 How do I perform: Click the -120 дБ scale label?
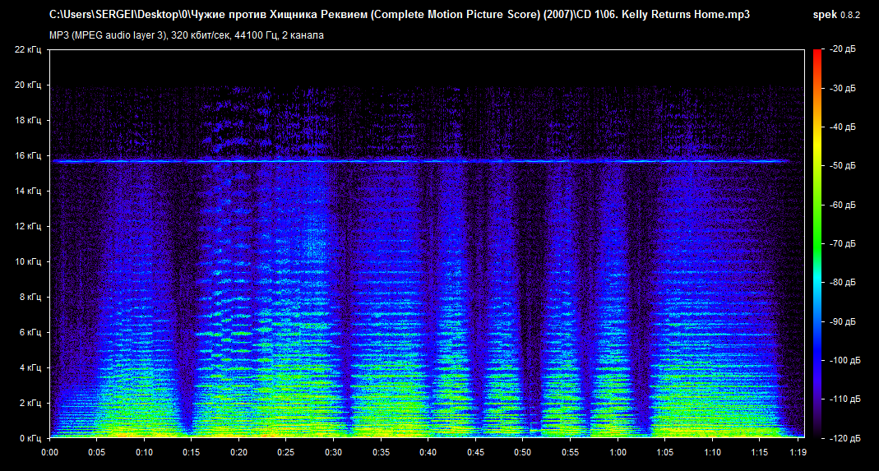[x=846, y=437]
